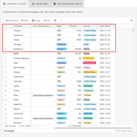Click the $7,400 raised value for Xiaomi
The width and height of the screenshot is (137, 137).
tap(78, 109)
